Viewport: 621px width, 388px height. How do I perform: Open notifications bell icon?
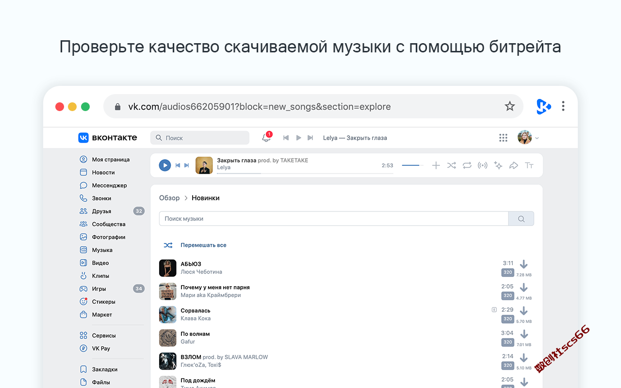[x=266, y=138]
